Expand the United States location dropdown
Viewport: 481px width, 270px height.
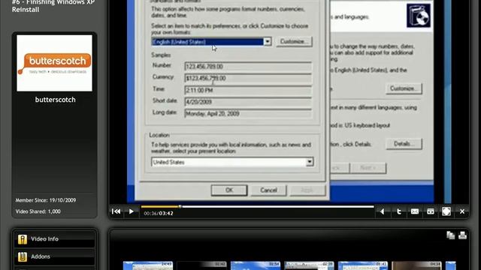310,162
